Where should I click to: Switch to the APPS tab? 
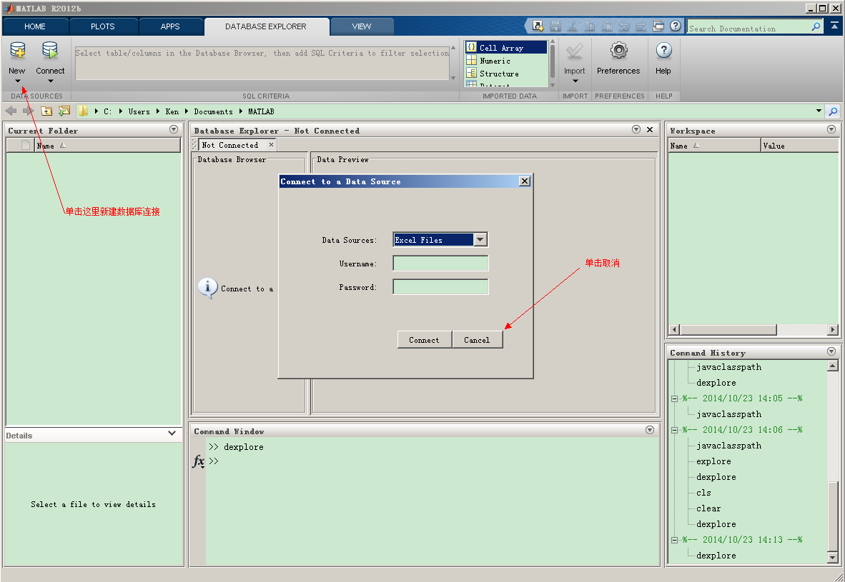170,26
